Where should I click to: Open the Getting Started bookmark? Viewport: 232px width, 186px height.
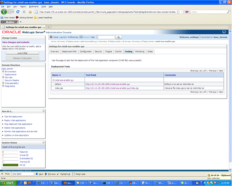[x=24, y=17]
